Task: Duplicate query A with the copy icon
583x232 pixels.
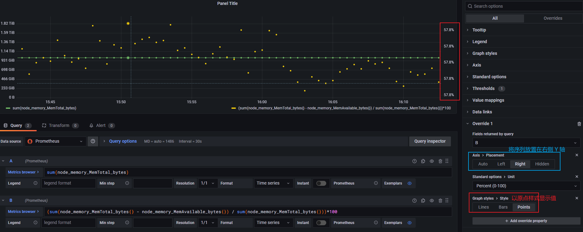Action: [423, 161]
